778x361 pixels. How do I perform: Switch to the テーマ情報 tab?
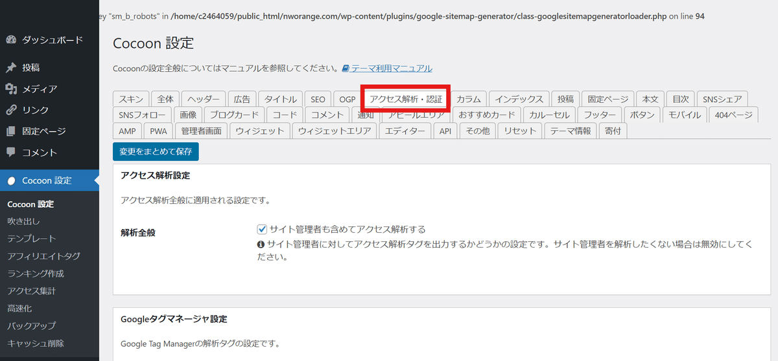(571, 131)
